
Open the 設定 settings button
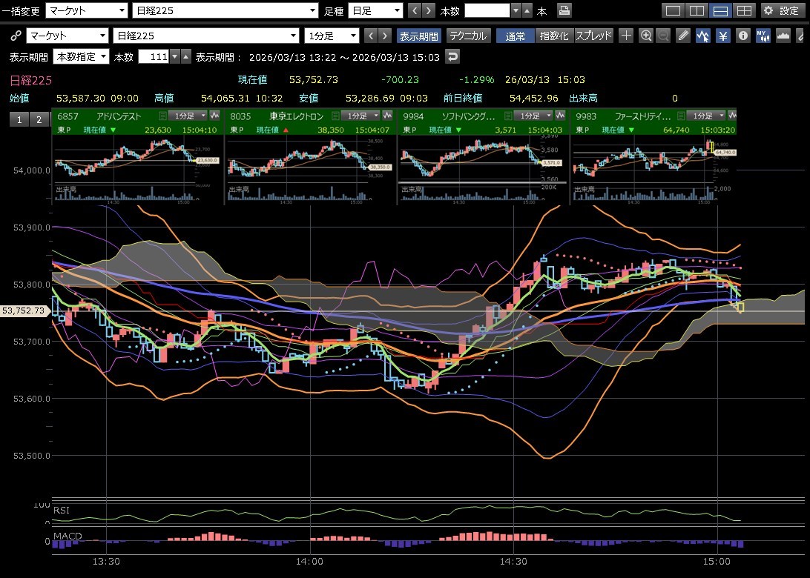pos(781,10)
